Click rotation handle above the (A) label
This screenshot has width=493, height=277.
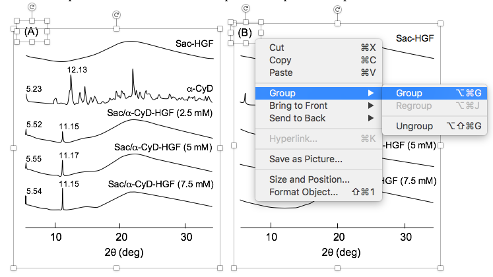[32, 7]
